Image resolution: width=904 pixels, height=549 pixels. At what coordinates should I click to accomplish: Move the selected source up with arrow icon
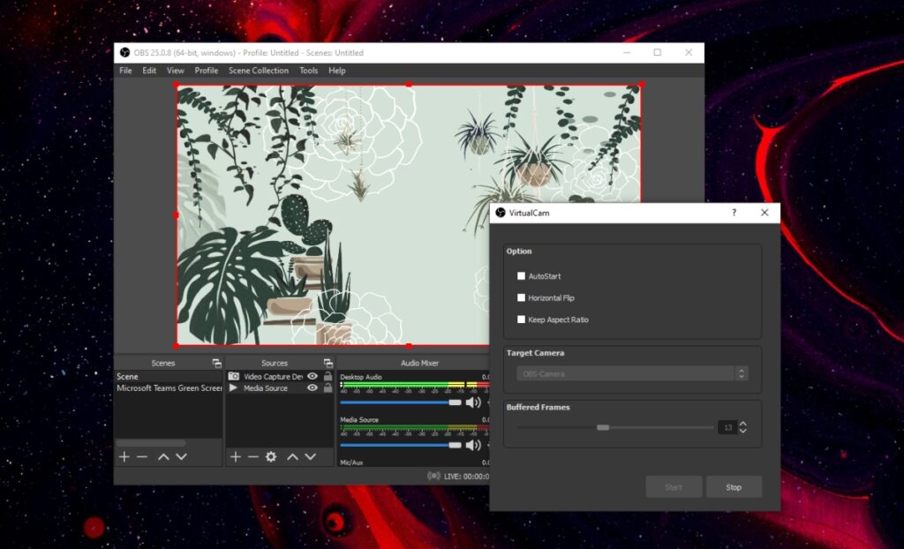point(293,456)
